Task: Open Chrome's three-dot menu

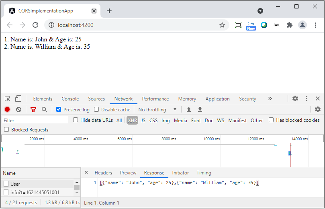Action: click(315, 25)
